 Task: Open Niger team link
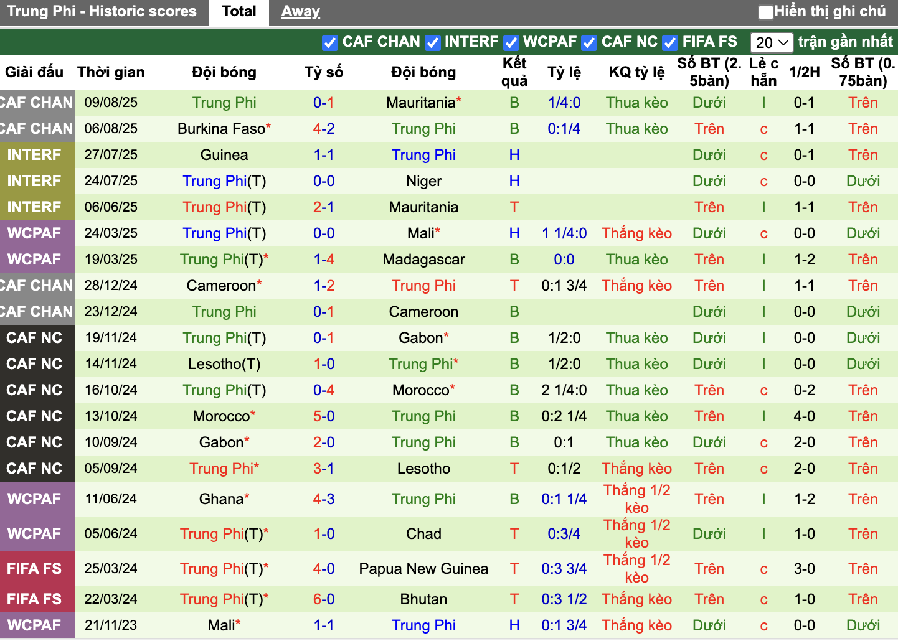(x=423, y=181)
